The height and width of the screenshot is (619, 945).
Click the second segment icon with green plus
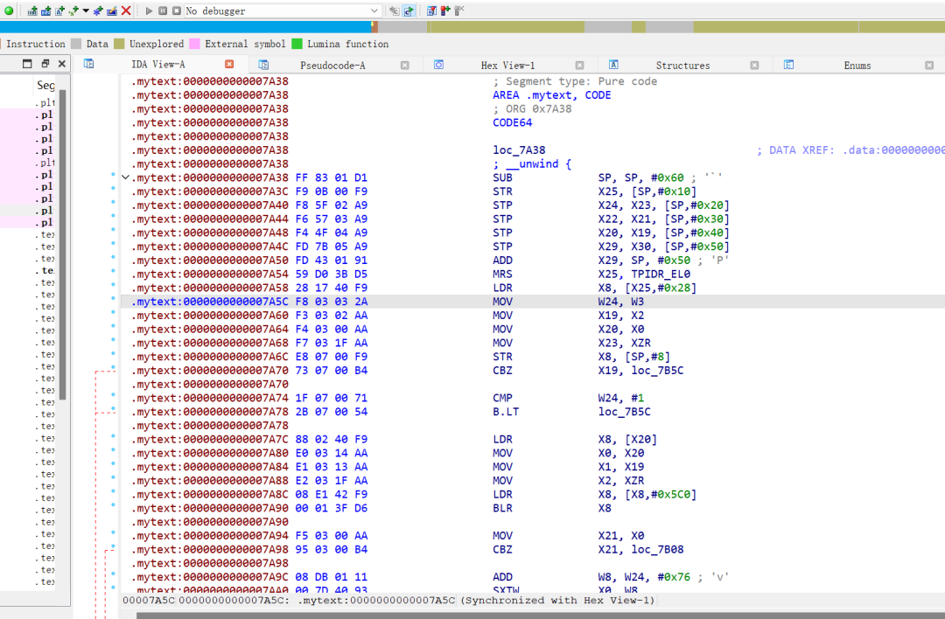(x=45, y=10)
